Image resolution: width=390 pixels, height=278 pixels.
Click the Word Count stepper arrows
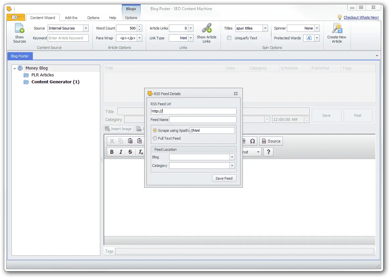140,28
